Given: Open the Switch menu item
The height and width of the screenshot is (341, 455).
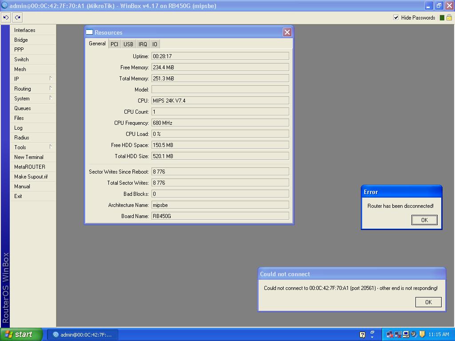Looking at the screenshot, I should pyautogui.click(x=33, y=59).
